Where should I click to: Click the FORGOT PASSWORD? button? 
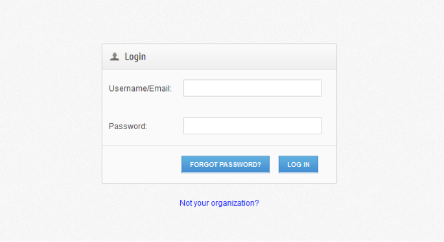pos(226,164)
